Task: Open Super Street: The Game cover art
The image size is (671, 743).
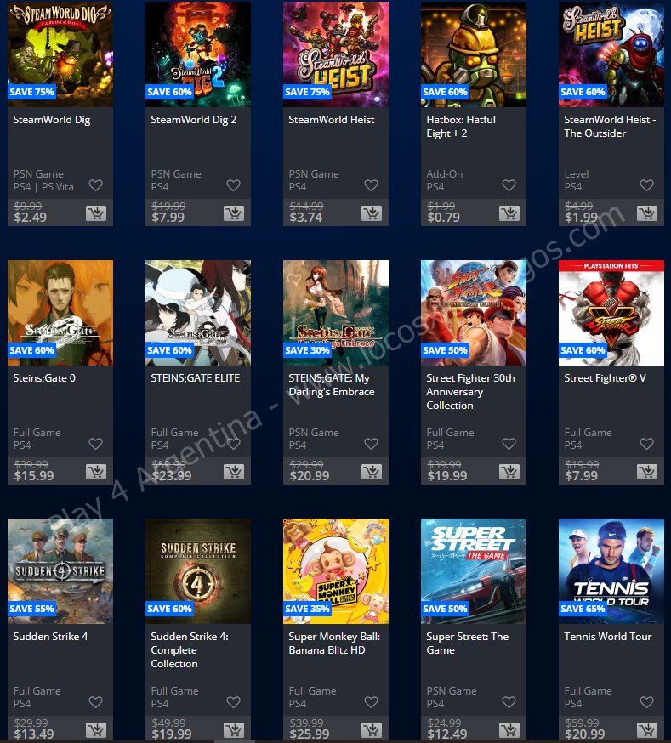Action: [474, 571]
